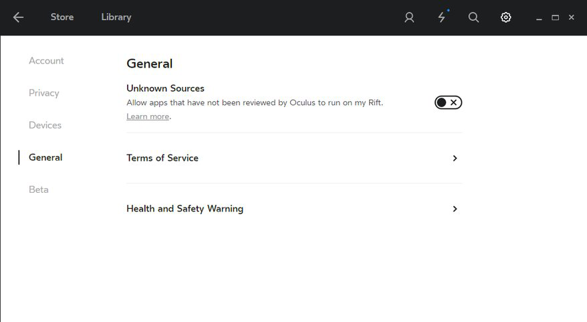Select General in the settings sidebar
Viewport: 587px width, 322px height.
pos(45,157)
